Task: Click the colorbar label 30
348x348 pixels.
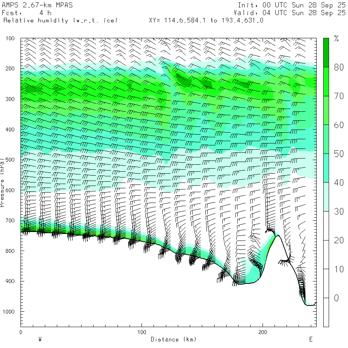Action: coord(339,212)
